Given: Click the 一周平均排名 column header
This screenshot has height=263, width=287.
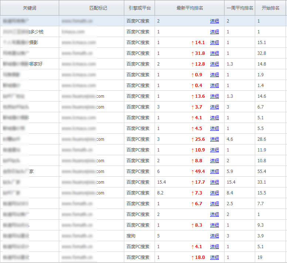Looking at the screenshot, I should (239, 8).
